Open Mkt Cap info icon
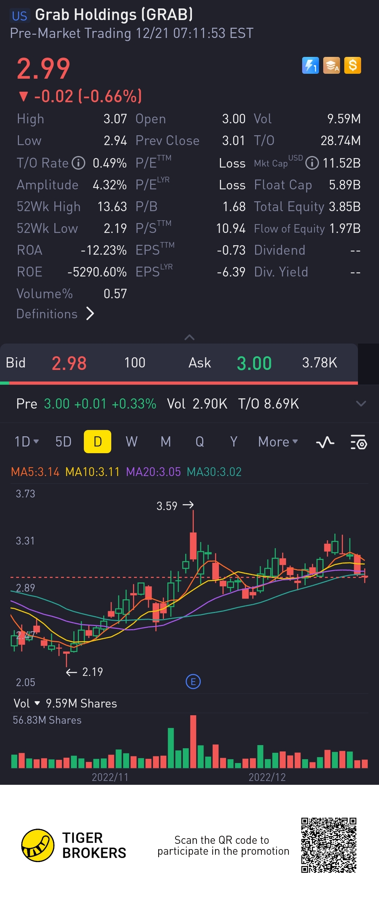Image resolution: width=379 pixels, height=906 pixels. pyautogui.click(x=312, y=163)
